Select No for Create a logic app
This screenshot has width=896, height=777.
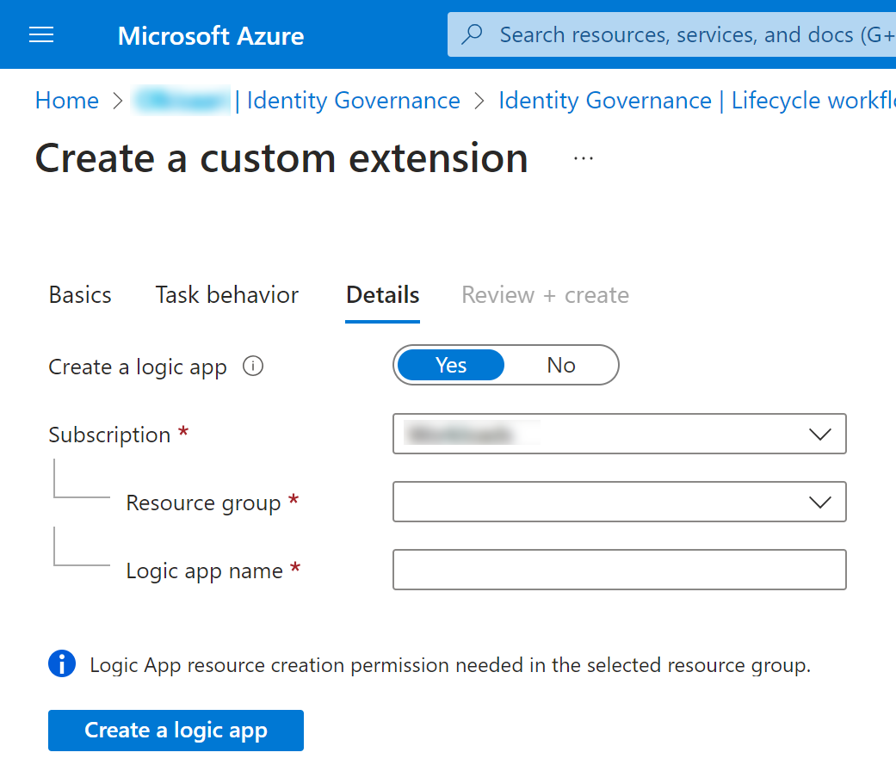click(x=561, y=365)
